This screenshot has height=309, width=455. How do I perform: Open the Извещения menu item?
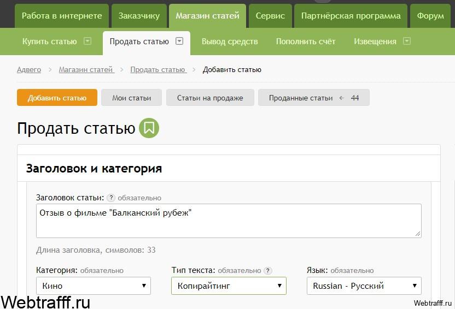375,41
